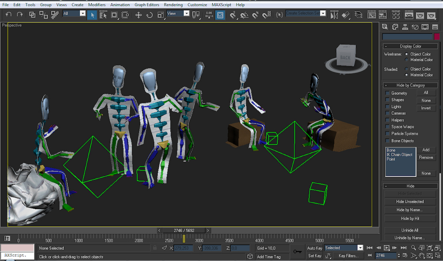Open the Utilities command panel

[435, 27]
